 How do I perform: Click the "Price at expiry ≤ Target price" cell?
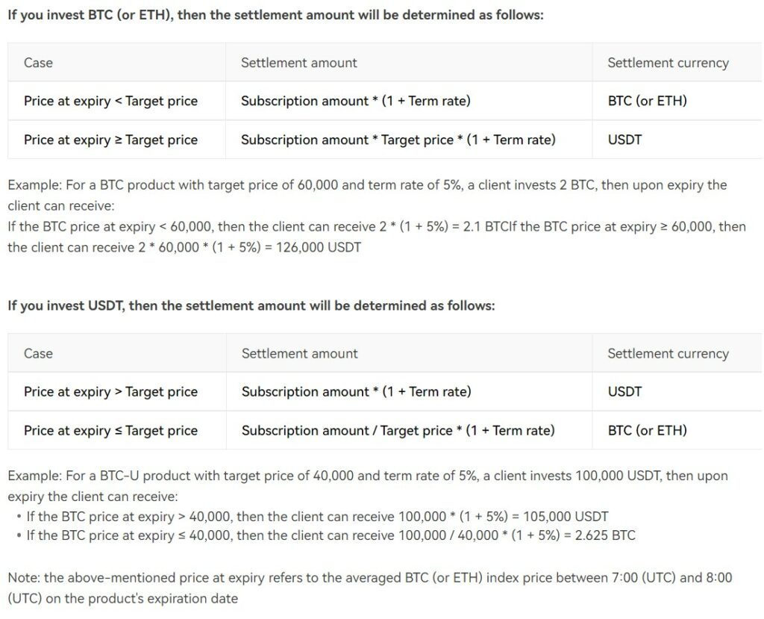(x=110, y=430)
